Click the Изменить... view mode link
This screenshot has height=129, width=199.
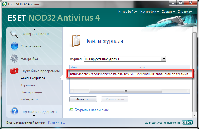56,122
